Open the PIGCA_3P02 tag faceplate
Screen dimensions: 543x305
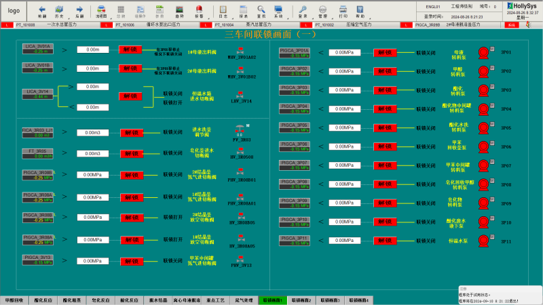pyautogui.click(x=295, y=71)
